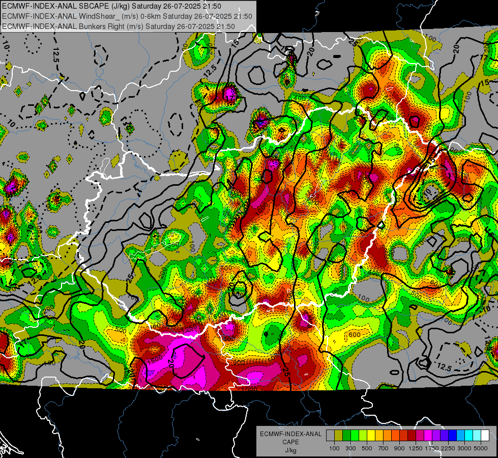Select the bright magenta legend swatch
The width and height of the screenshot is (498, 458).
pyautogui.click(x=428, y=436)
